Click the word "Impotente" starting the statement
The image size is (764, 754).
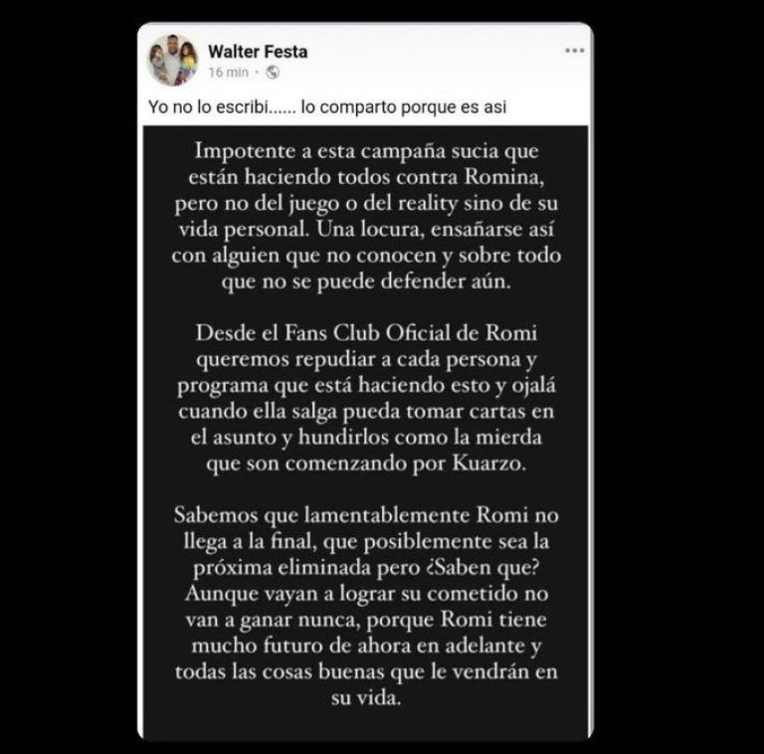(246, 151)
